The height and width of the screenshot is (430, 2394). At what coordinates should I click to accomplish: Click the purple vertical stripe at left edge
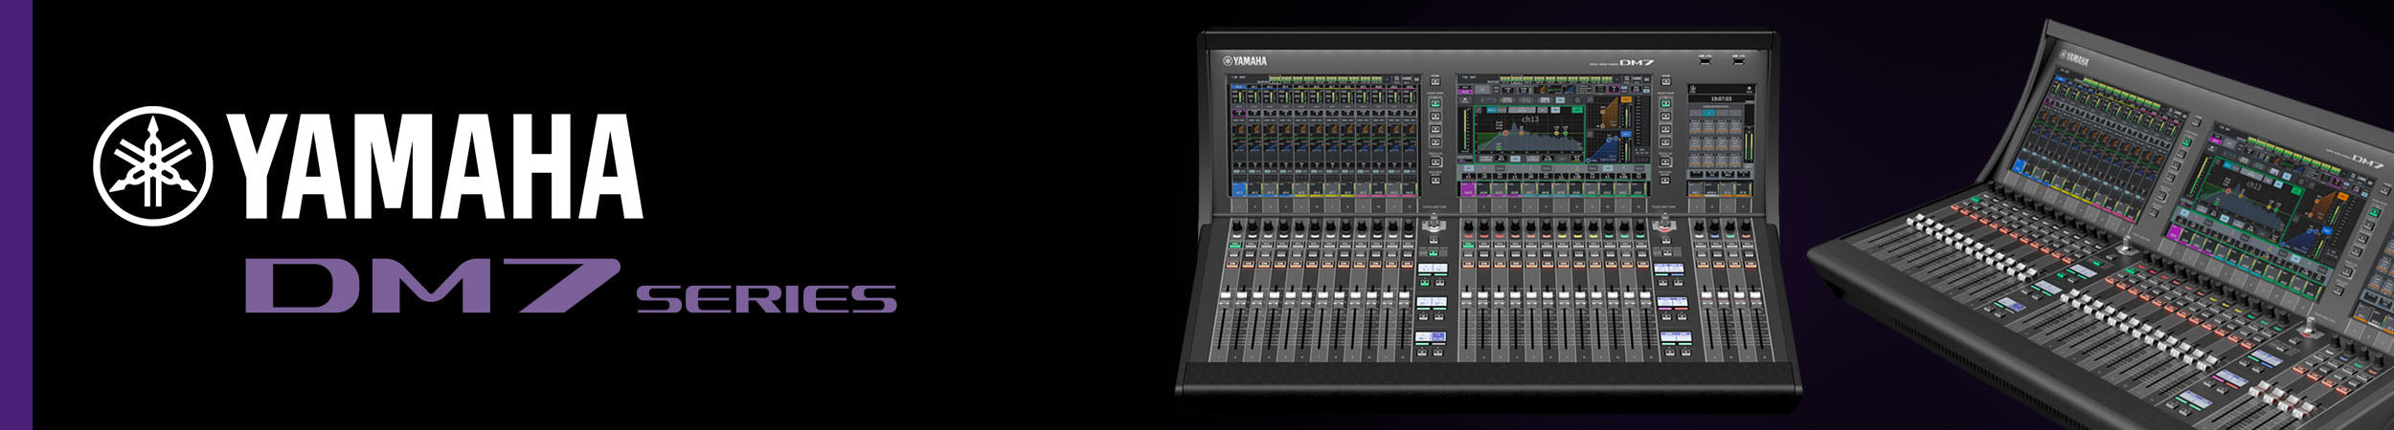click(15, 215)
